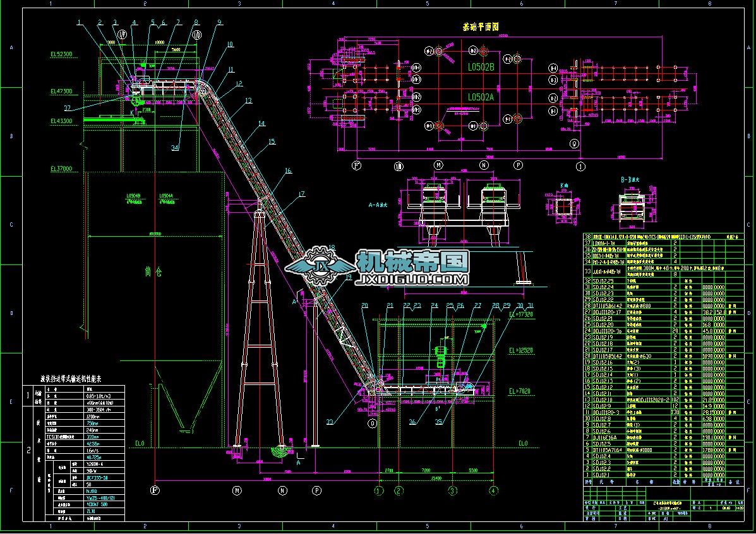Click leader callout 10 near the head bend

(230, 44)
